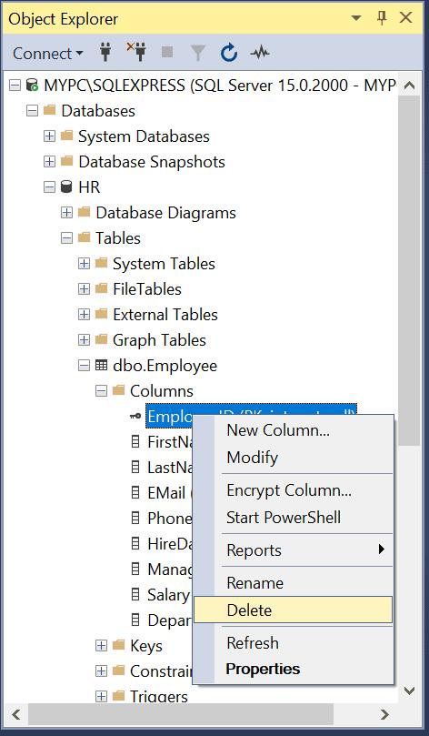Expand System Tables
The height and width of the screenshot is (736, 429).
84,263
